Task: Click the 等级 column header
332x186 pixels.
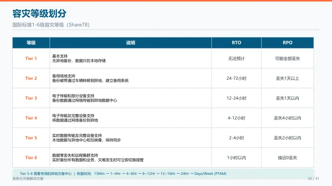Action: pyautogui.click(x=31, y=43)
